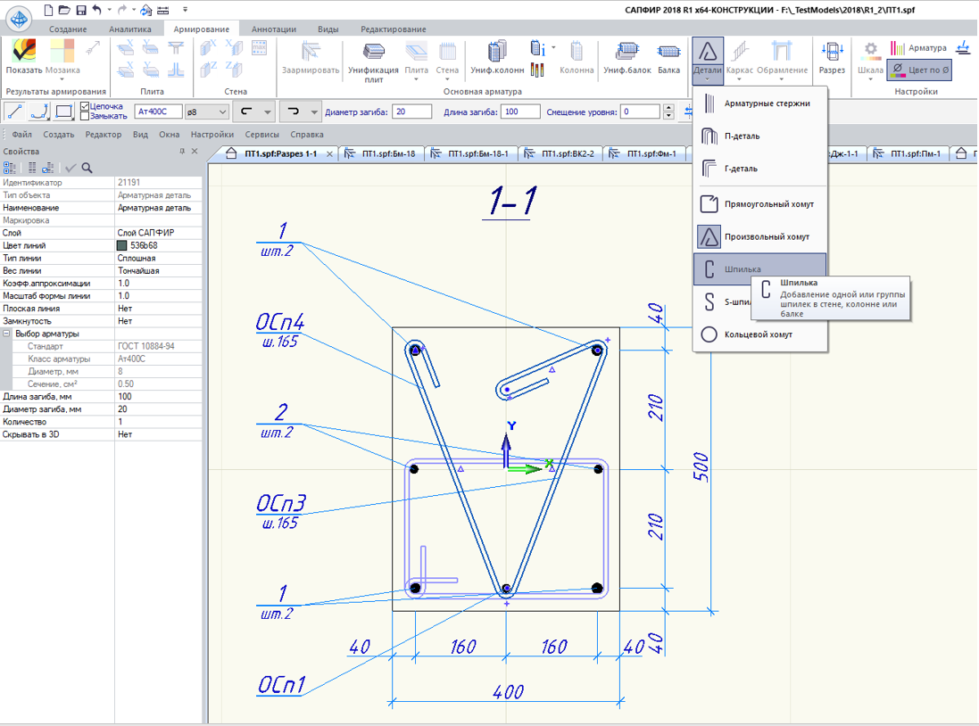The height and width of the screenshot is (726, 979).
Task: Click the search magnifier in Свойства panel
Action: pos(87,168)
